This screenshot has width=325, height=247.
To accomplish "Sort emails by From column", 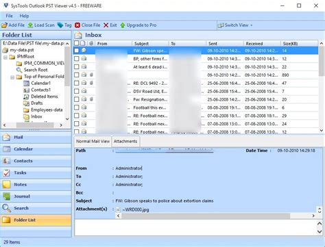I will coord(113,43).
